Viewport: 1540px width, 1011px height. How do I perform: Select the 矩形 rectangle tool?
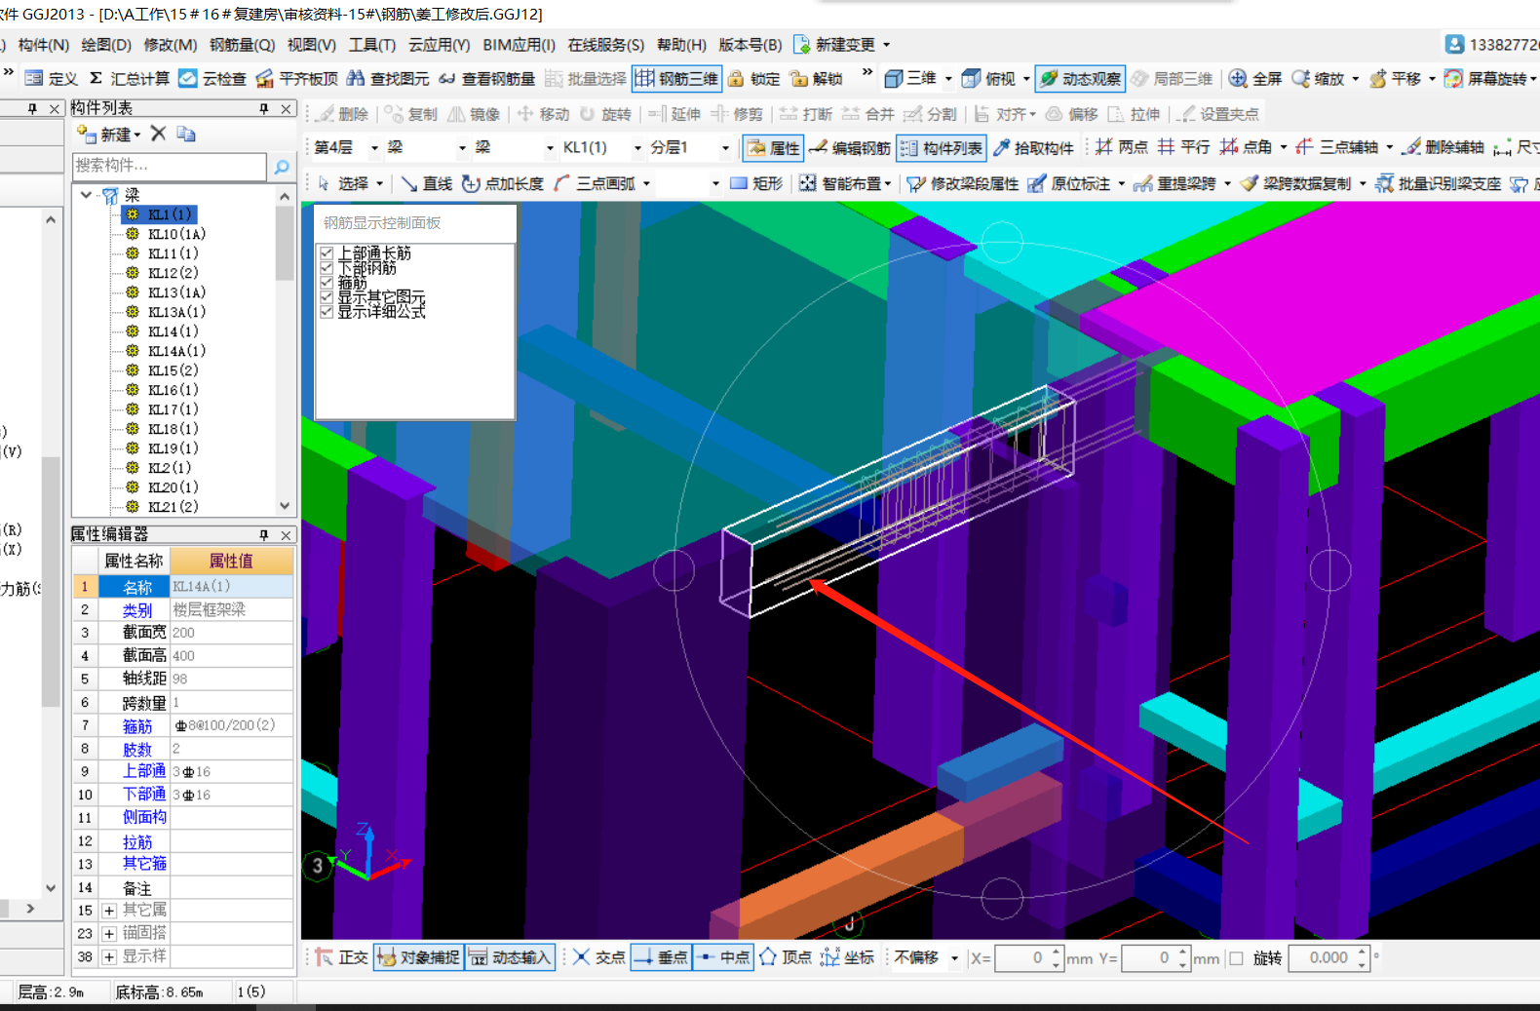click(756, 183)
